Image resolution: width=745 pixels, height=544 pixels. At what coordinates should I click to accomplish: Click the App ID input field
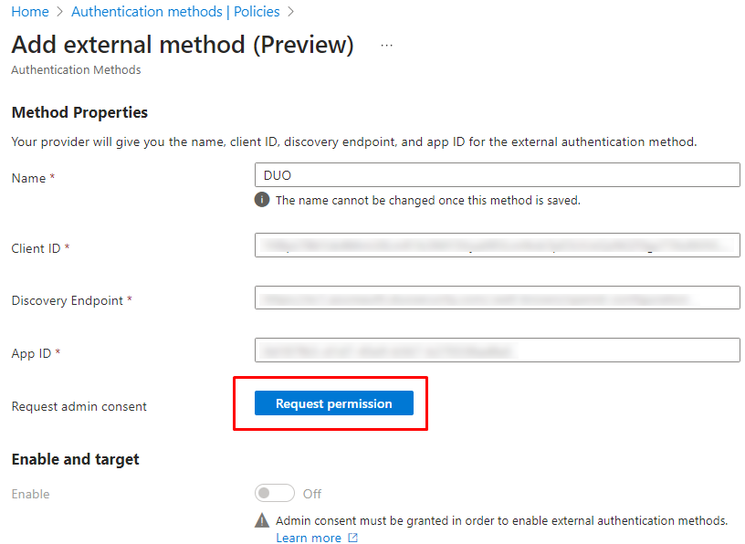[x=497, y=350]
